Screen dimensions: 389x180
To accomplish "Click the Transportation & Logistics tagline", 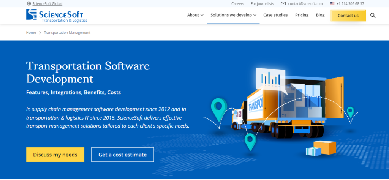I will pos(65,21).
